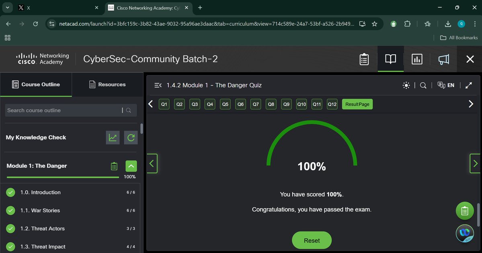The image size is (482, 253).
Task: Open the ResultPage of the quiz
Action: (357, 104)
